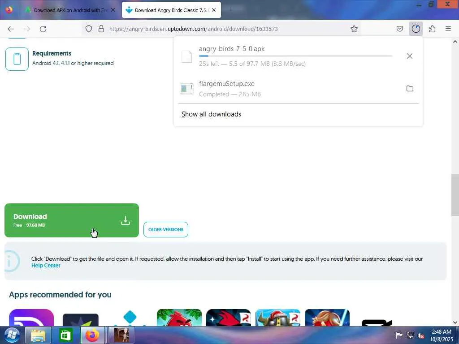Image resolution: width=459 pixels, height=344 pixels.
Task: Click the apk download progress bar
Action: pyautogui.click(x=296, y=56)
